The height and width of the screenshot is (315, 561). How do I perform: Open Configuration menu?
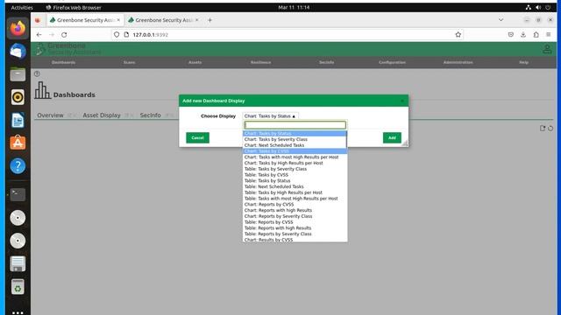[392, 62]
